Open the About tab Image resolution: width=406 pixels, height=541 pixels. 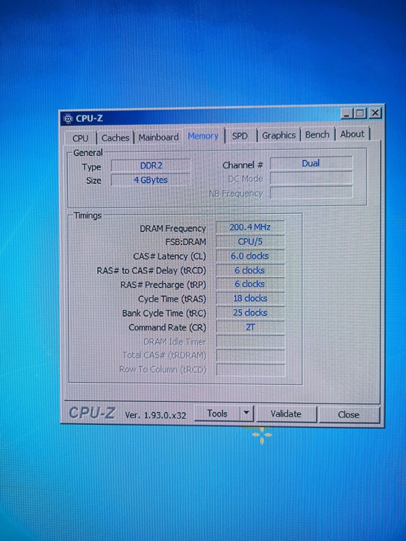coord(352,134)
